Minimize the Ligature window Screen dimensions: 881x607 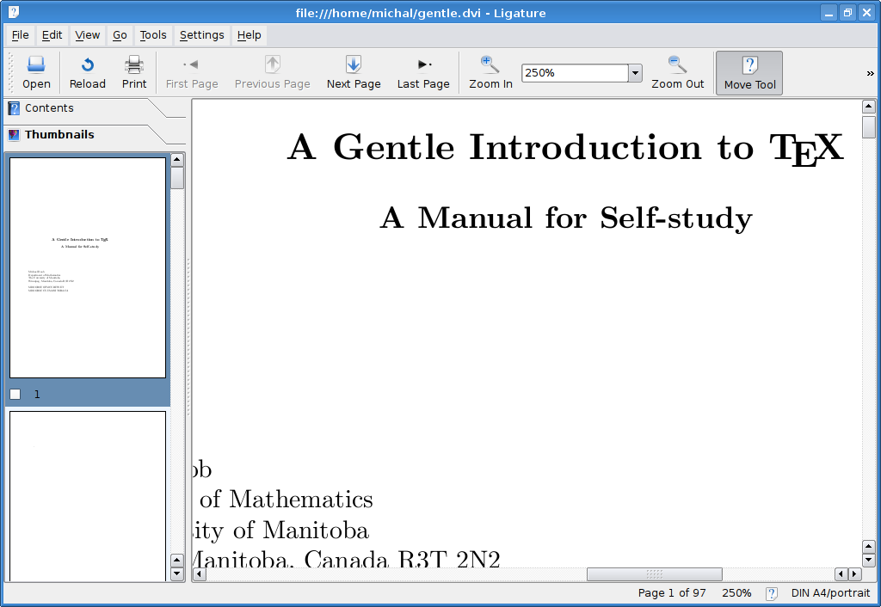pos(829,12)
